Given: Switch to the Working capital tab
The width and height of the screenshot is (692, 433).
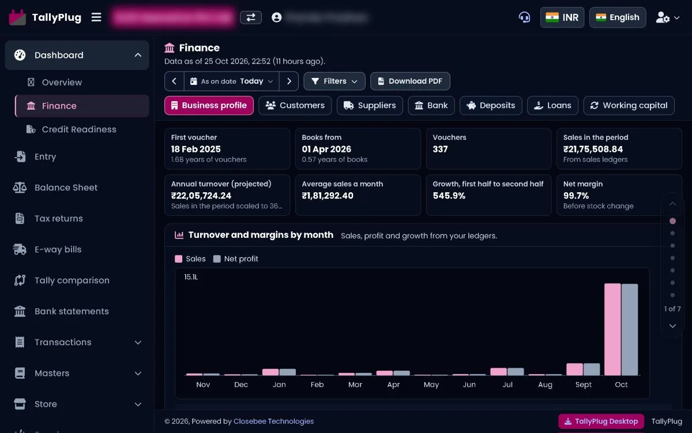Looking at the screenshot, I should tap(629, 105).
